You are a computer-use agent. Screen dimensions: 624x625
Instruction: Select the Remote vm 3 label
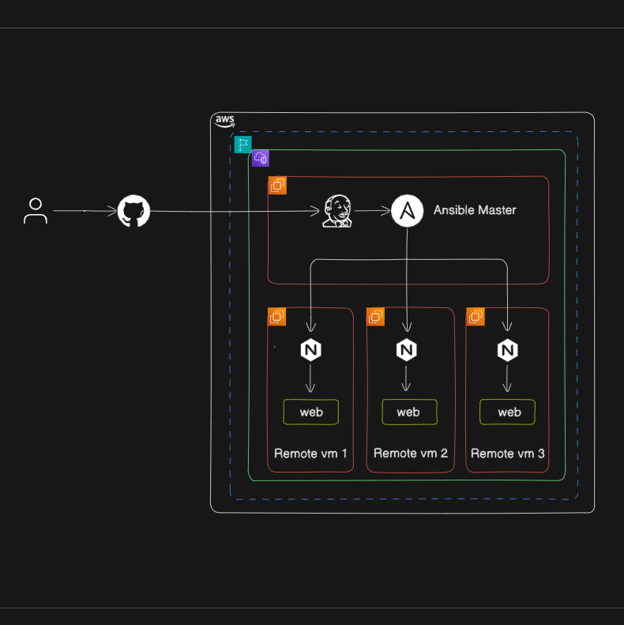[508, 454]
